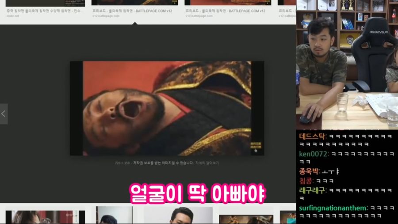Select the second thumbnail in the lower results row

[x=114, y=215]
